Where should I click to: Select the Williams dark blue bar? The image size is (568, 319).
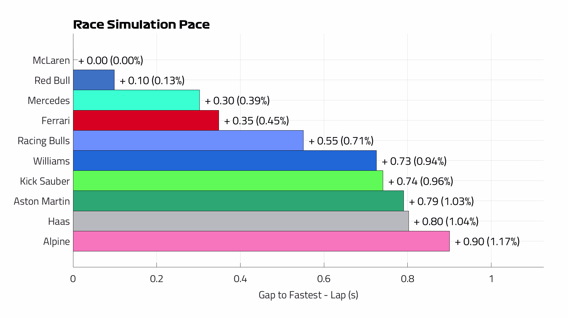pyautogui.click(x=225, y=160)
